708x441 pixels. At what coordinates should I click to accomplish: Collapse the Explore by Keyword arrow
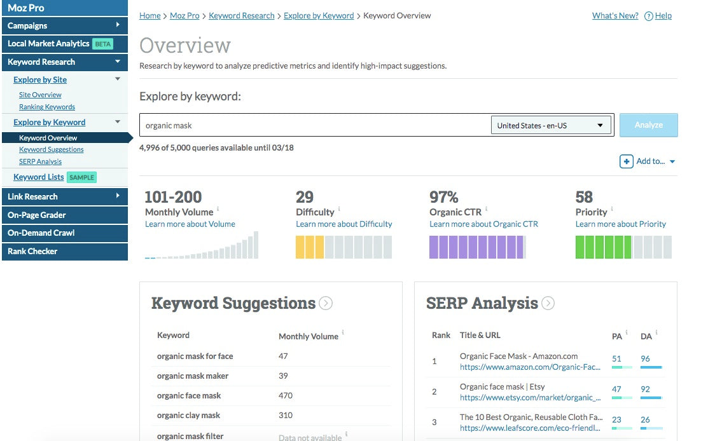(118, 122)
